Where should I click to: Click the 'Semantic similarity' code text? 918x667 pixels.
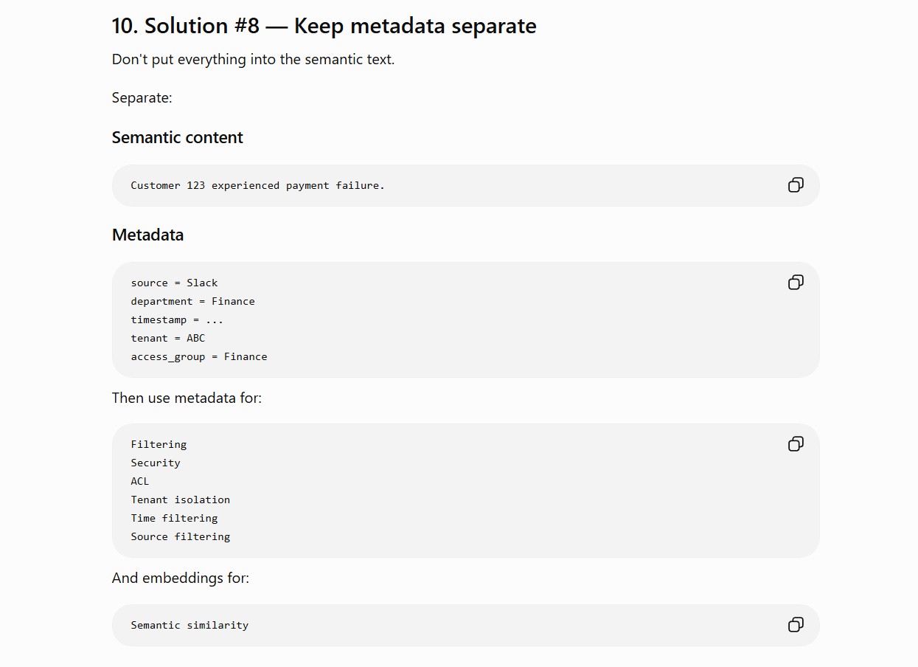pos(189,625)
